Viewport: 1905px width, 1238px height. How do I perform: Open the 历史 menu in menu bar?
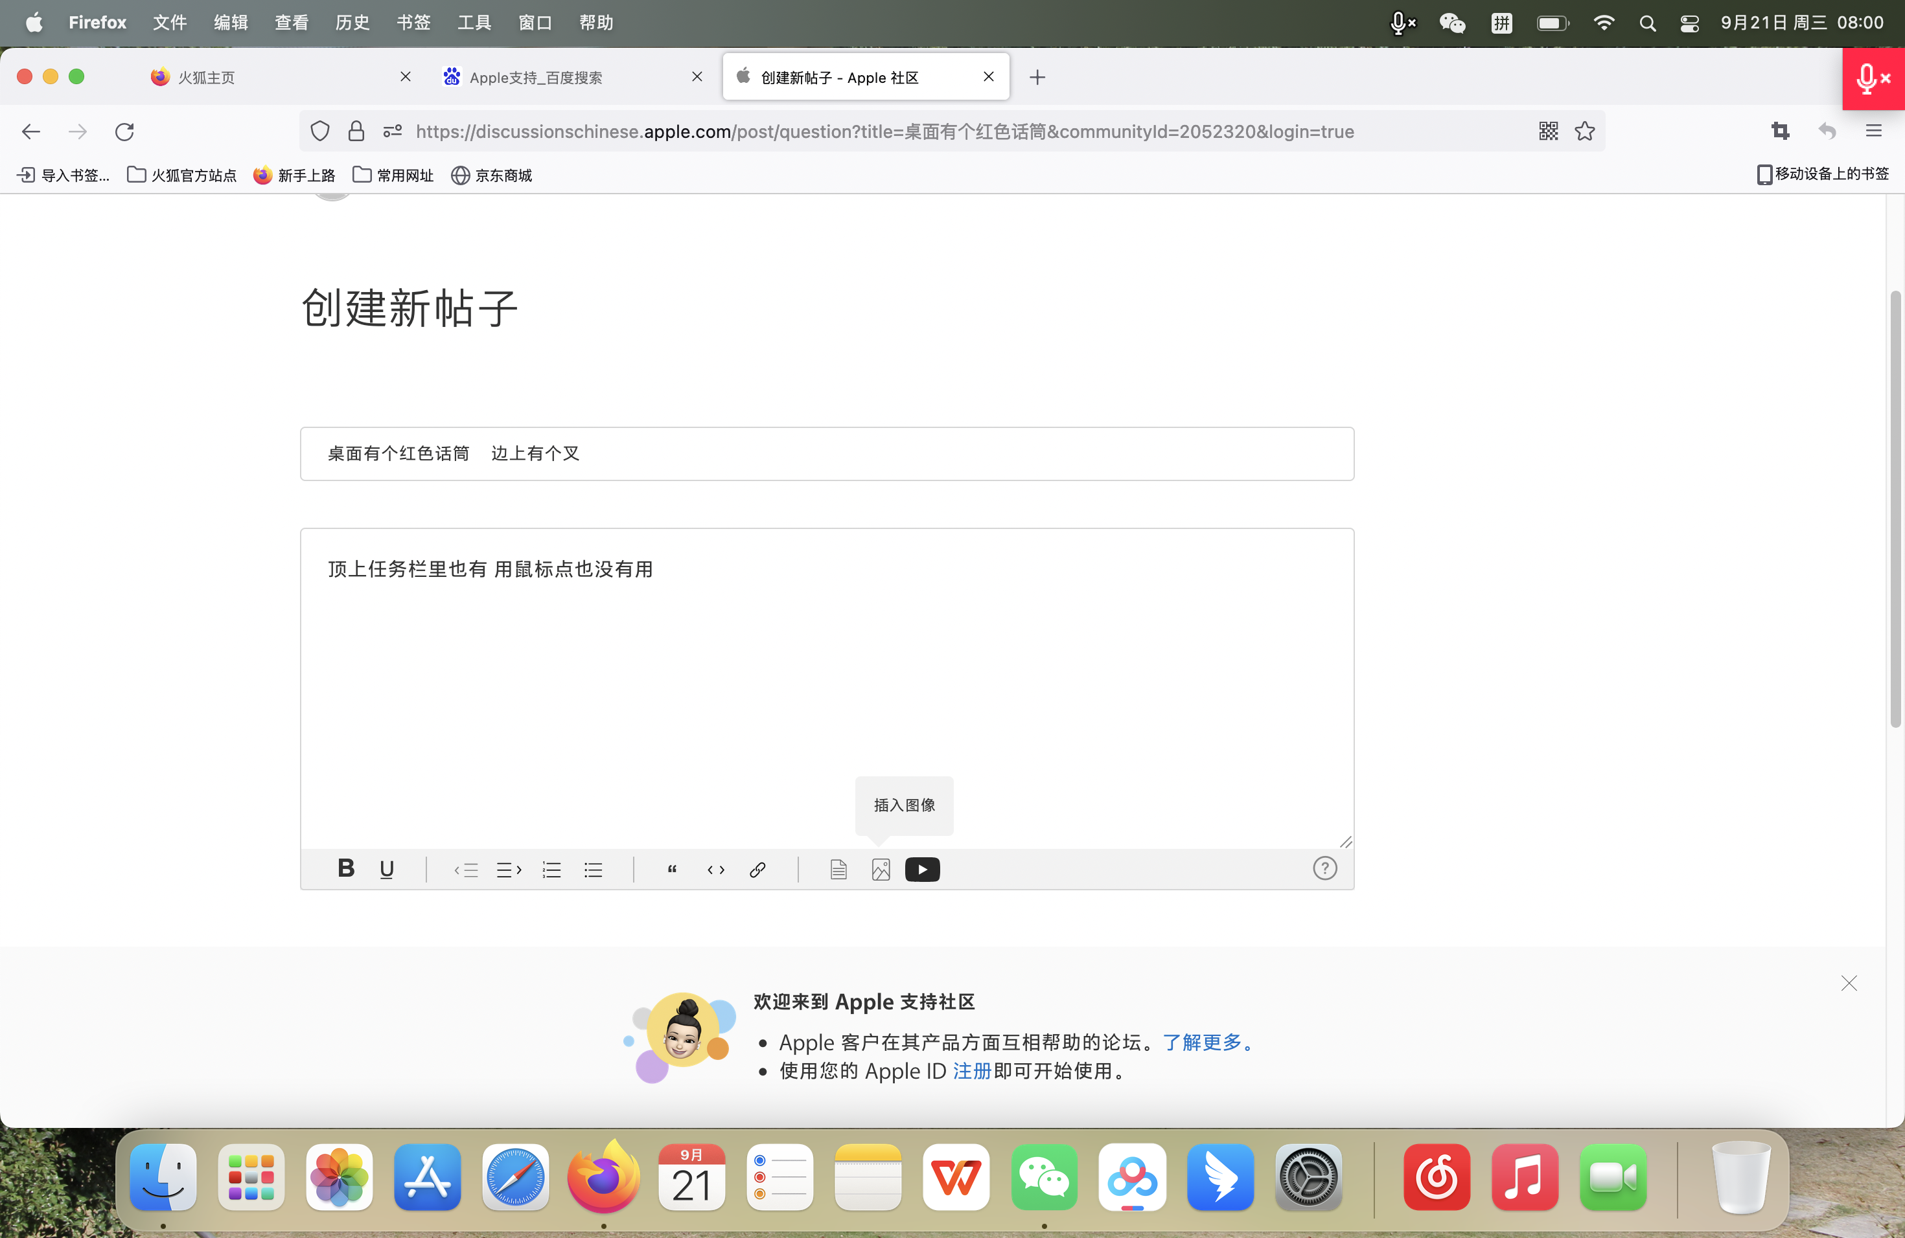point(352,23)
